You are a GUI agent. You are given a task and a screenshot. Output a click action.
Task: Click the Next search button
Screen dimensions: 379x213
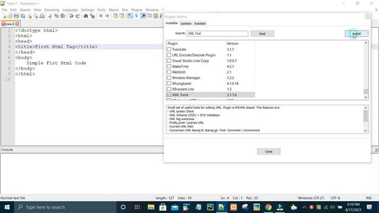coord(262,34)
